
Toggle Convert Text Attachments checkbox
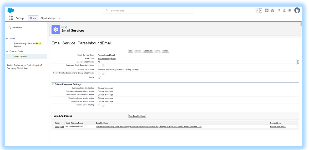click(x=99, y=74)
